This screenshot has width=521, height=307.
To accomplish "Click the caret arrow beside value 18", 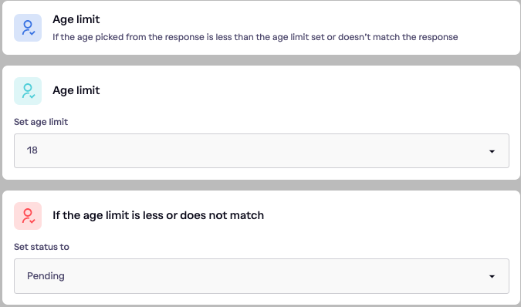I will pyautogui.click(x=492, y=151).
